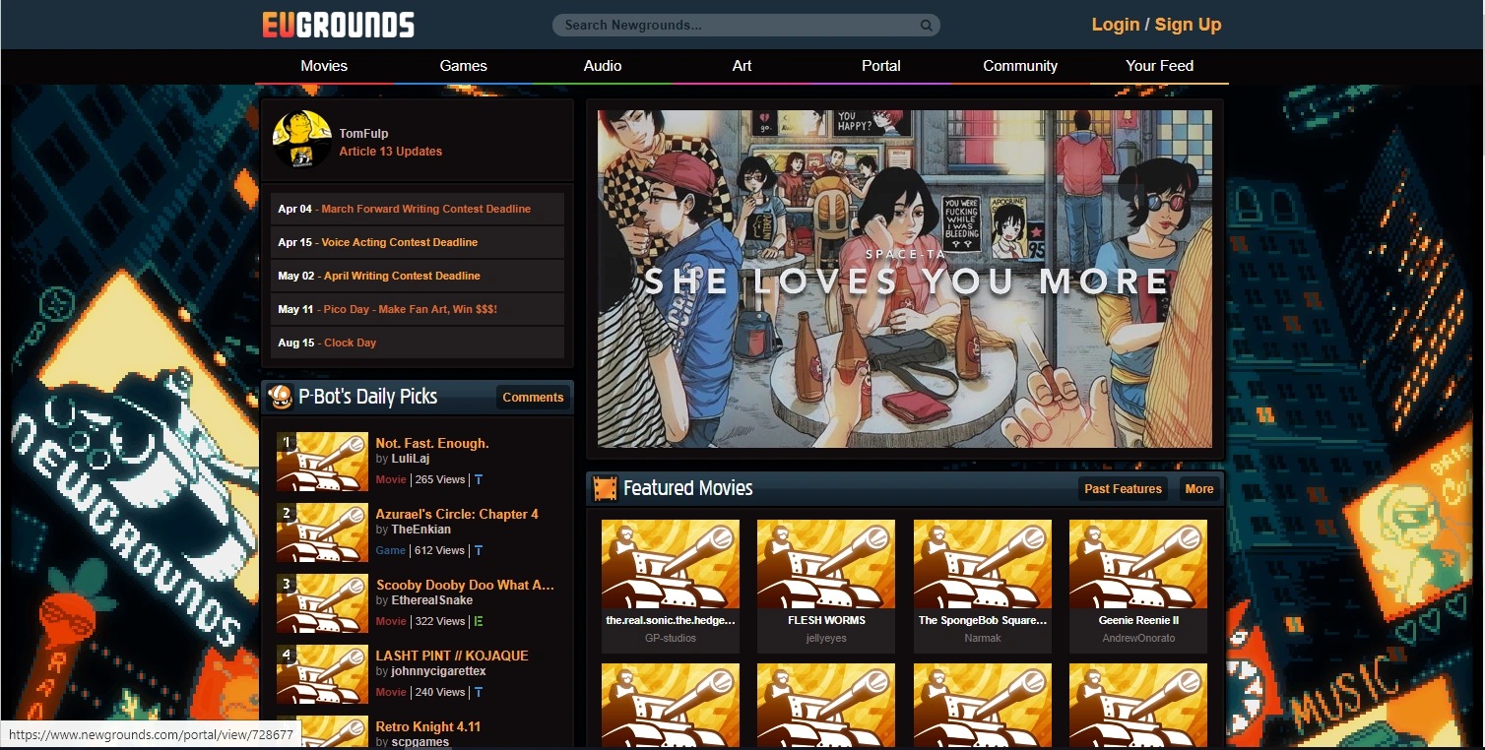Click author name GP-studios
1485x750 pixels.
(x=671, y=639)
